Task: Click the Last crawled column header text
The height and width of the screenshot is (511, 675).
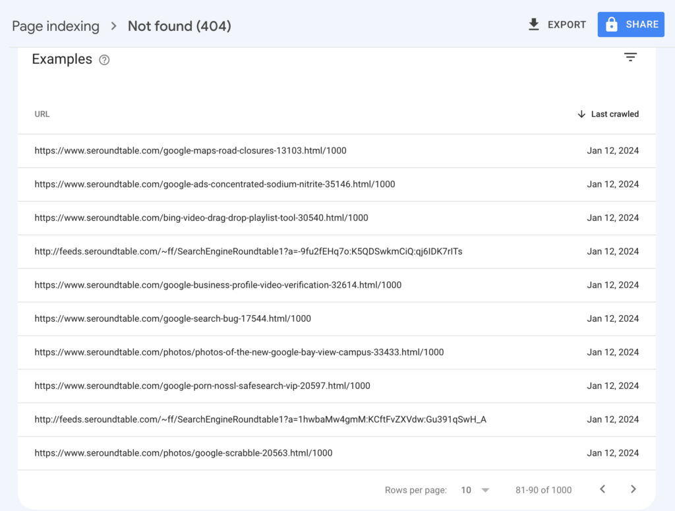Action: [x=614, y=114]
